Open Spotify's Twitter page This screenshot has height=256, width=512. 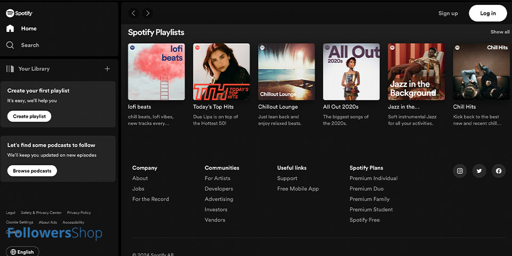479,171
